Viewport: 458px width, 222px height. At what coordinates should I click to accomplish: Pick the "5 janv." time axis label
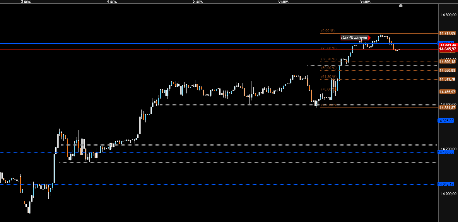click(198, 1)
